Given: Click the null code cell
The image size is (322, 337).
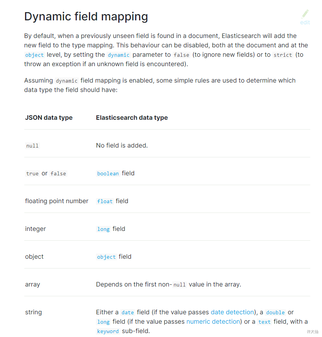Looking at the screenshot, I should [32, 146].
